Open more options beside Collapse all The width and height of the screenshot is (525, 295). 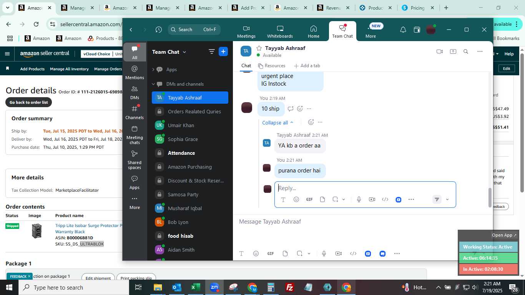click(x=320, y=122)
